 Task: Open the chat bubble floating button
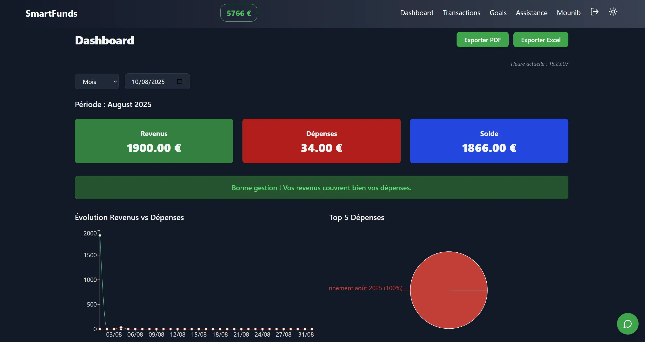coord(627,324)
